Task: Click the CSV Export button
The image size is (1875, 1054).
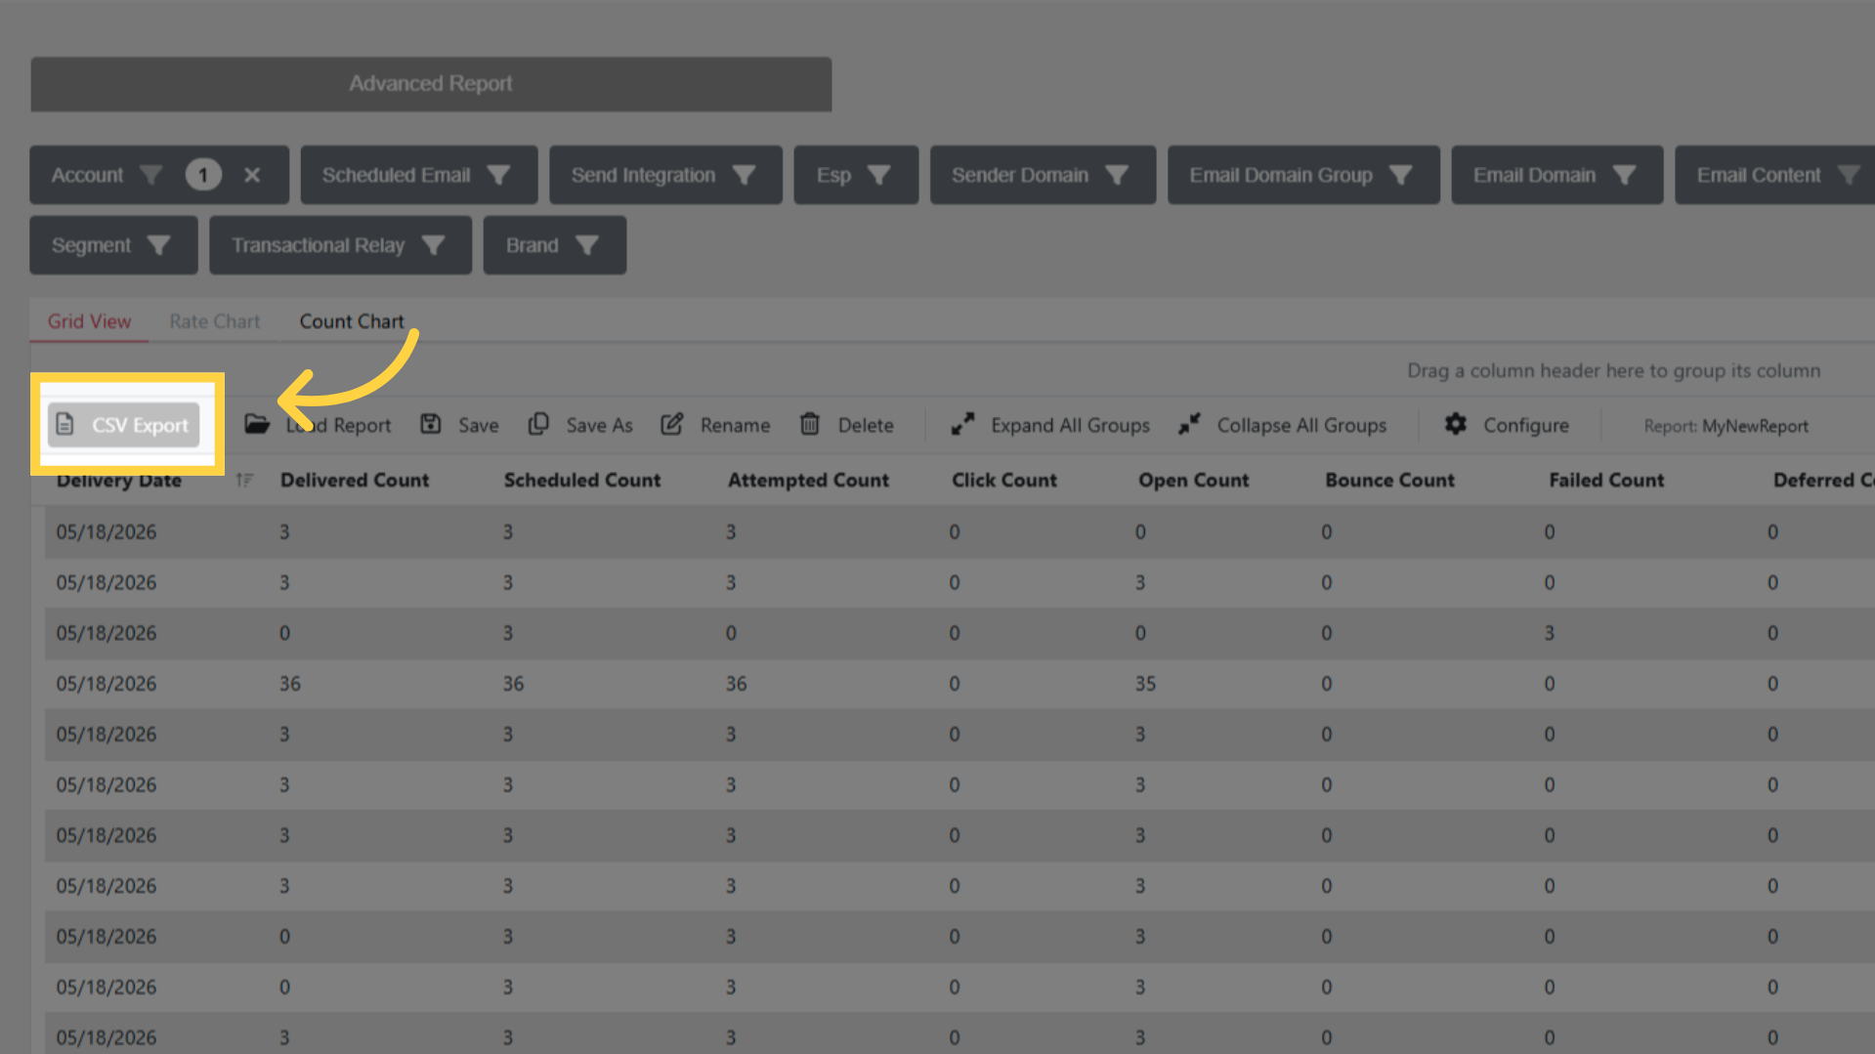Action: tap(124, 425)
